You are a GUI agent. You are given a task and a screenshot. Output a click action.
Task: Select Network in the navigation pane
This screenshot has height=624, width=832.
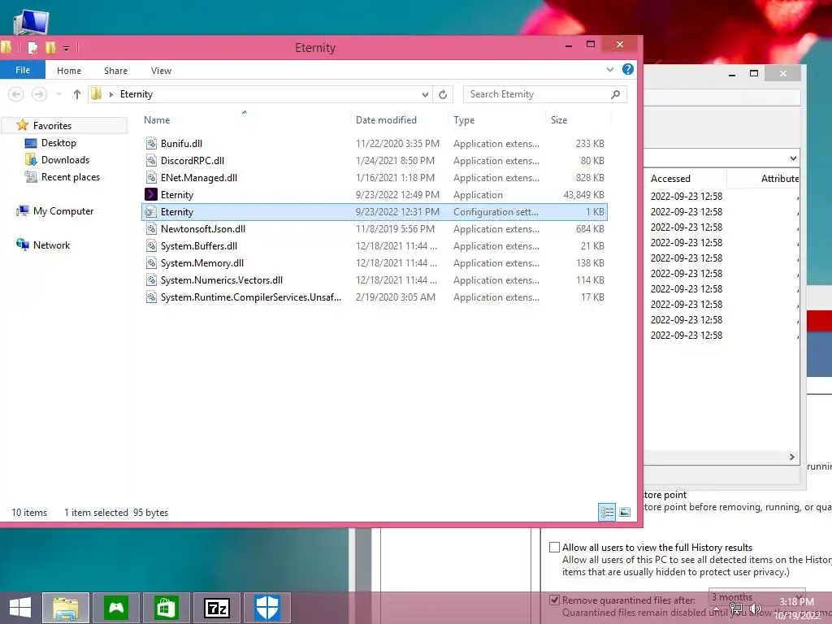(51, 245)
